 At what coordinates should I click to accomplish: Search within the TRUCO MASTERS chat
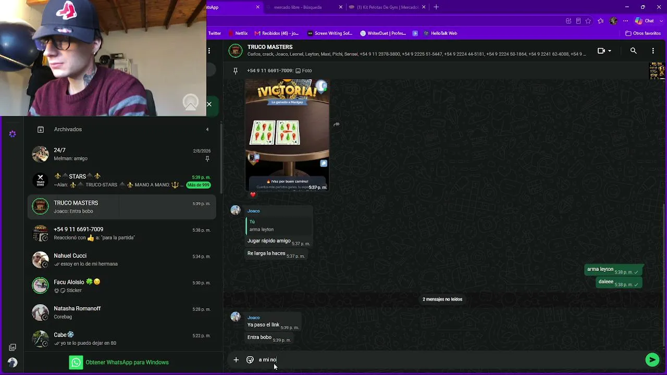click(633, 51)
